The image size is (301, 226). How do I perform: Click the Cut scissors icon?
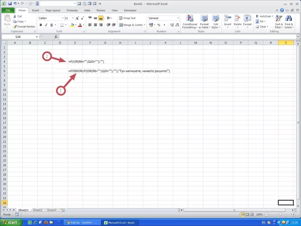tap(15, 17)
